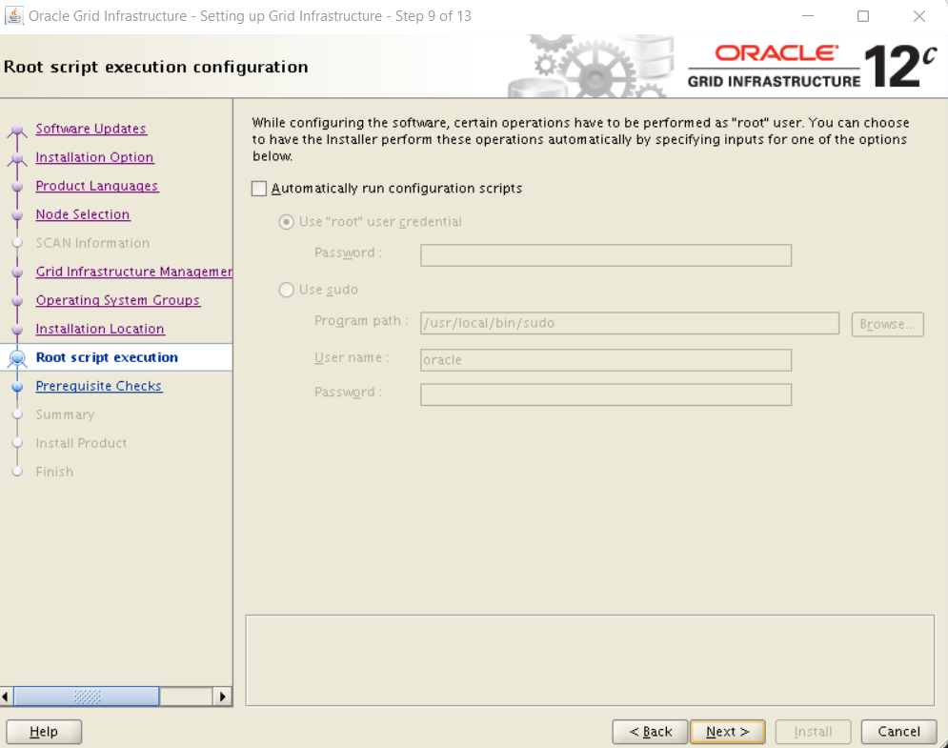Go to Operating System Groups step

pos(118,300)
